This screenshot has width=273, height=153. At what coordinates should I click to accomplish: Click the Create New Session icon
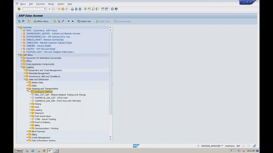(103, 9)
